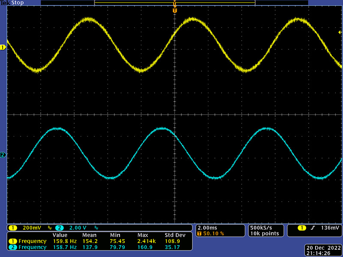
Task: Click the 137.9 mean value
Action: (x=90, y=247)
